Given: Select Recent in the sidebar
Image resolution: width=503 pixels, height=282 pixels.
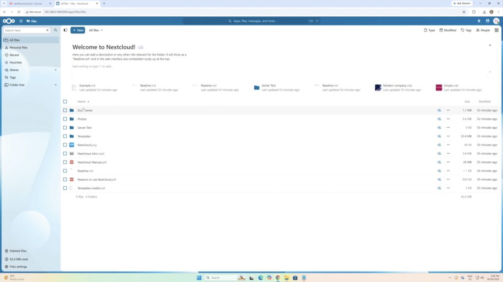Looking at the screenshot, I should (31, 55).
